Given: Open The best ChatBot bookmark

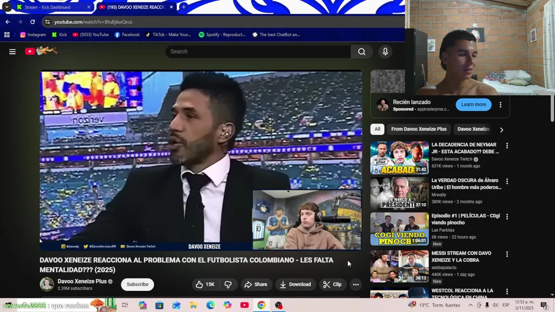Looking at the screenshot, I should pyautogui.click(x=276, y=35).
